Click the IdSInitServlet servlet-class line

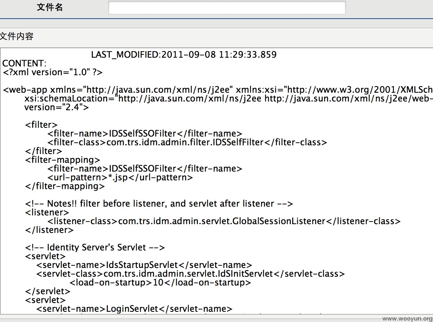tap(191, 274)
